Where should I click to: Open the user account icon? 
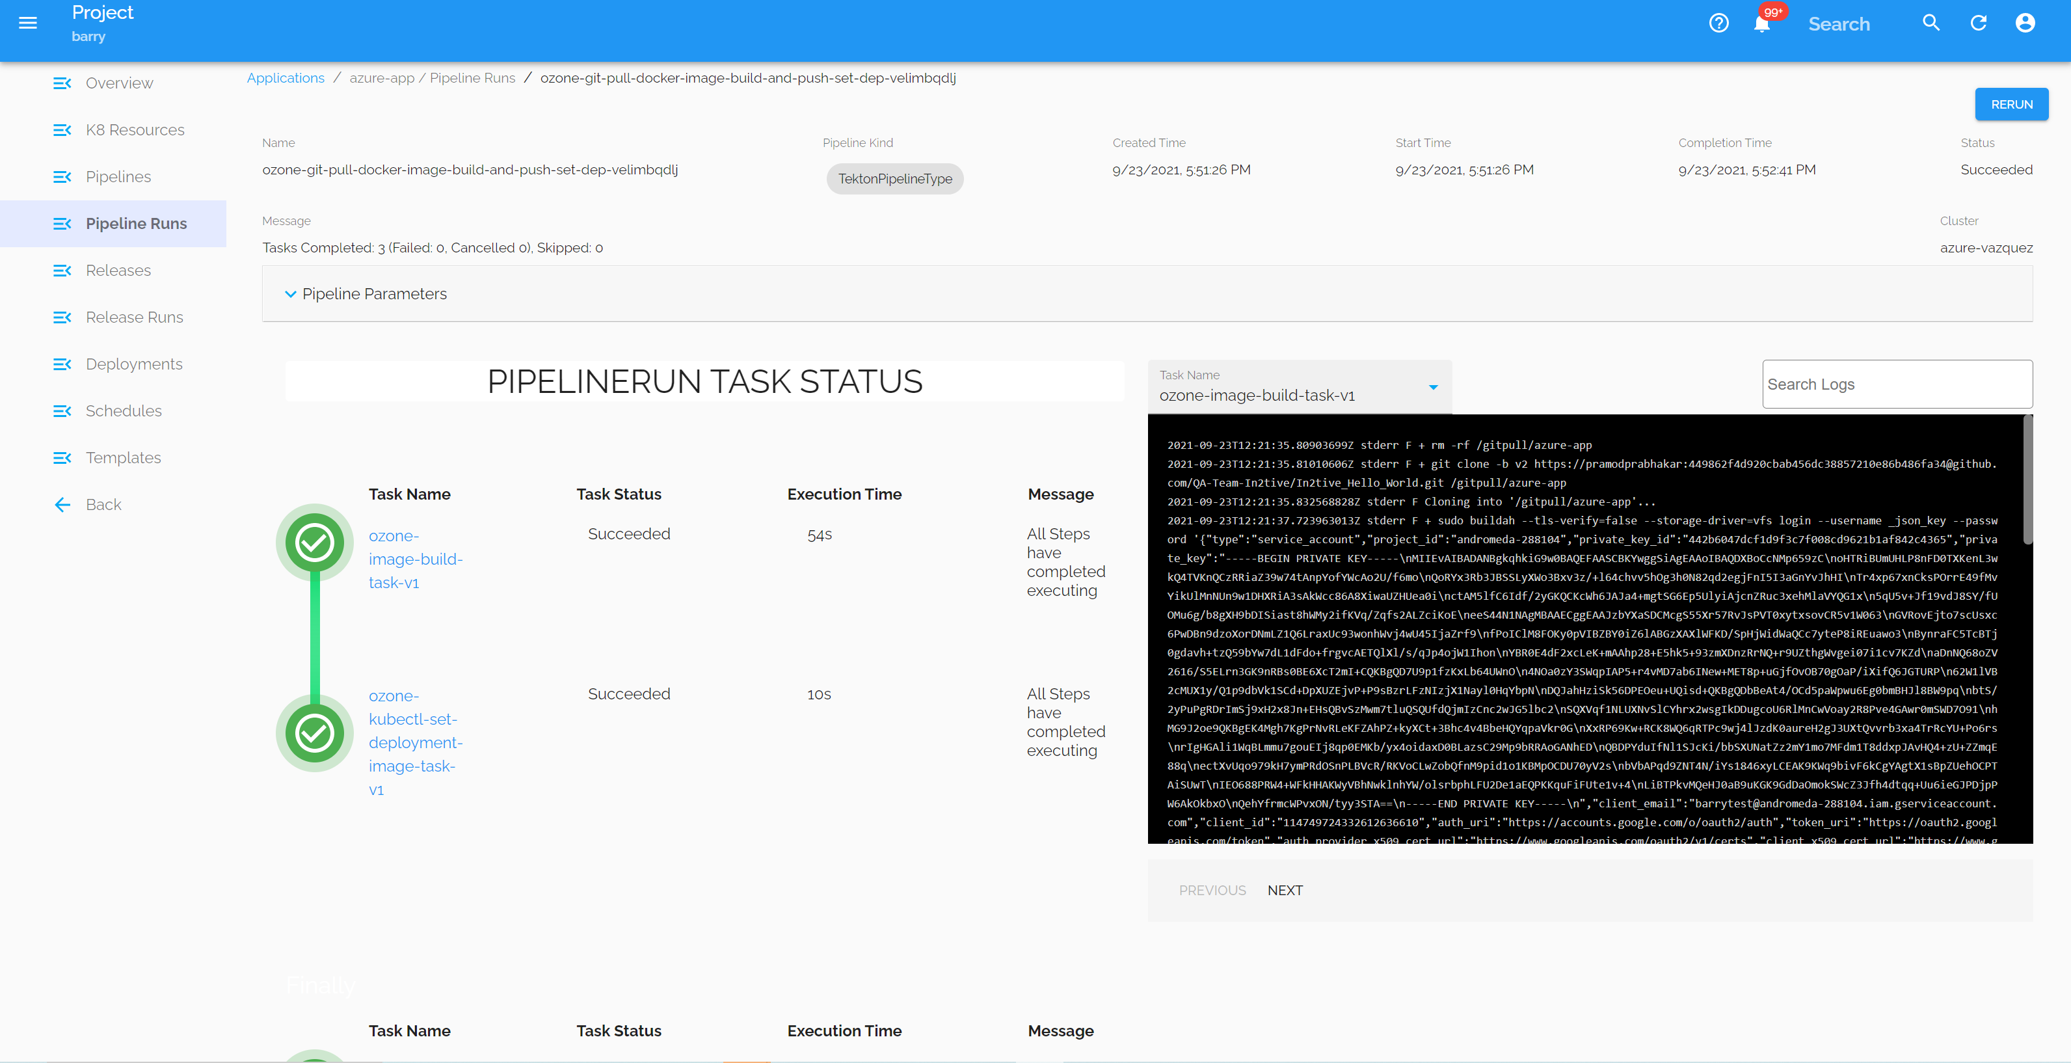[x=2025, y=23]
